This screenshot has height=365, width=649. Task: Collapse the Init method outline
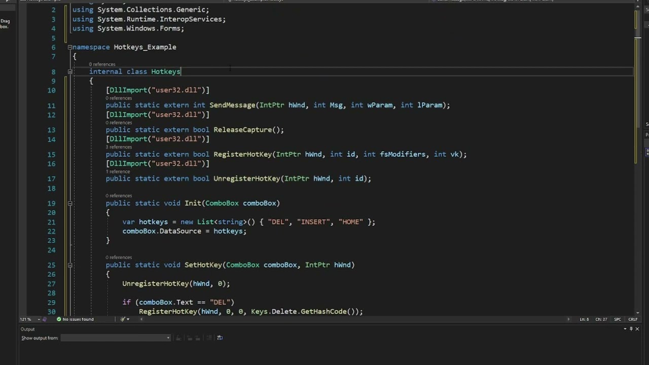[70, 203]
